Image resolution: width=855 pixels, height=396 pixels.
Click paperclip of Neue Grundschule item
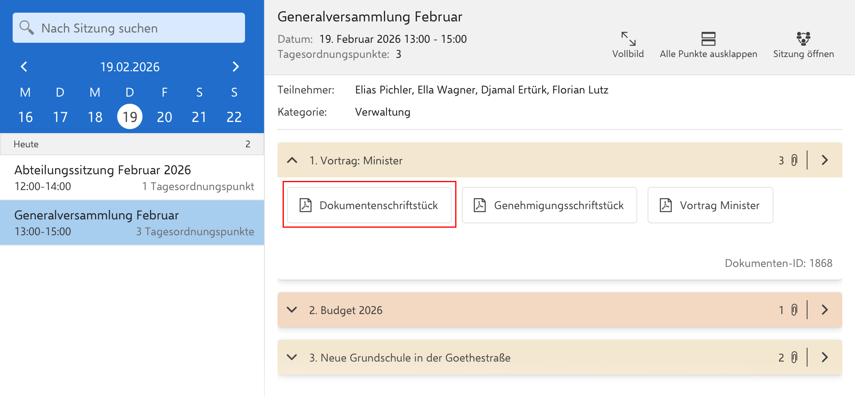(794, 357)
